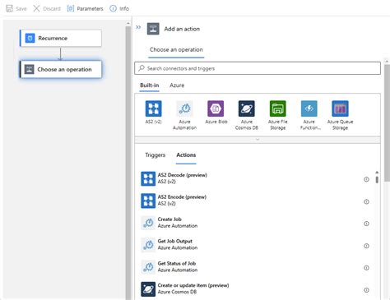Click the right panel outer scrollbar
Image resolution: width=390 pixels, height=300 pixels.
coord(387,122)
